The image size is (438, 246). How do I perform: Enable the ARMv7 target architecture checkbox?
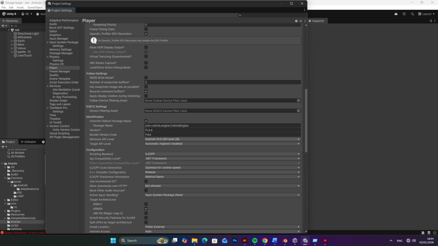[146, 204]
